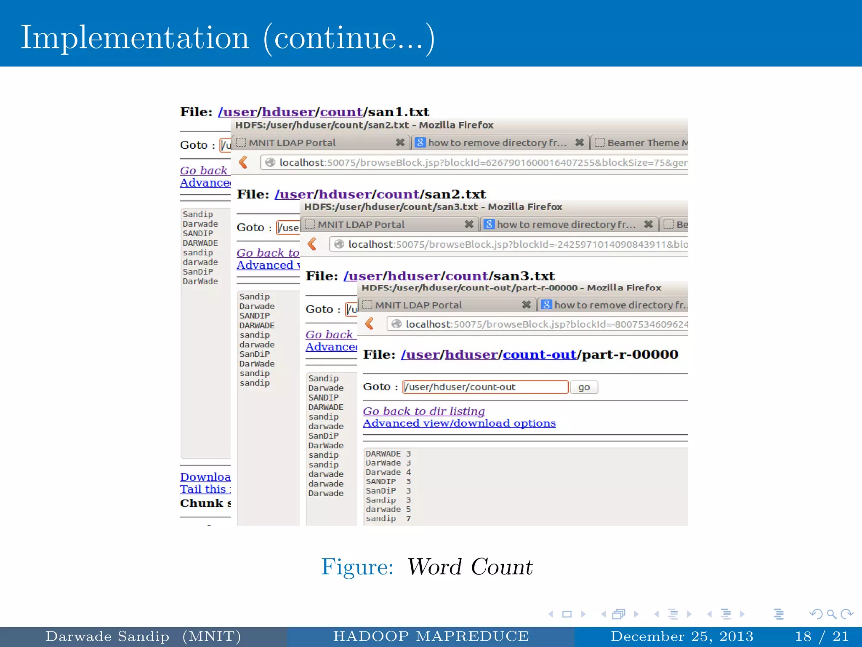Viewport: 862px width, 647px height.
Task: Click Beamer go-back curved arrow
Action: (x=816, y=614)
